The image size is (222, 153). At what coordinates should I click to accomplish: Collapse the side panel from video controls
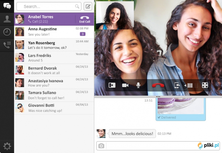[112, 85]
